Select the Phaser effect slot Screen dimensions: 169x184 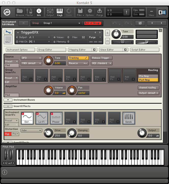click(x=56, y=118)
